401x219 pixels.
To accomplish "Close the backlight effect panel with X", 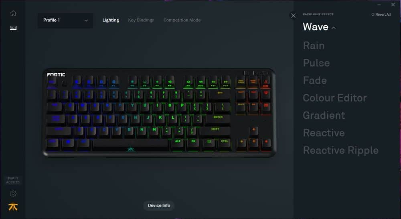I will click(x=294, y=16).
